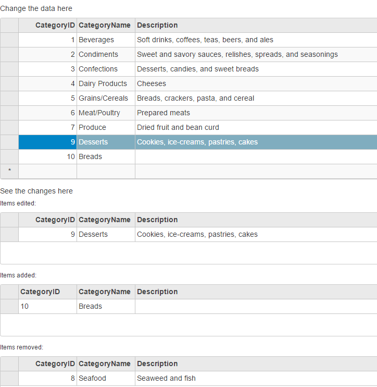Click CategoryID header in Items edited grid
The image size is (377, 387).
(48, 220)
